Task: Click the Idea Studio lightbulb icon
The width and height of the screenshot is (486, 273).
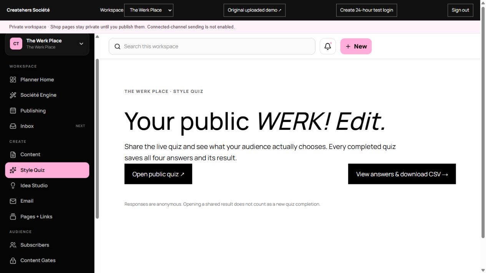Action: (13, 185)
